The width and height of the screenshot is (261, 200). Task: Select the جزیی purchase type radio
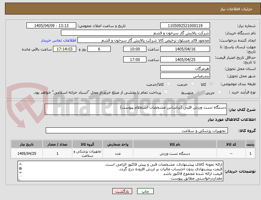coord(220,92)
